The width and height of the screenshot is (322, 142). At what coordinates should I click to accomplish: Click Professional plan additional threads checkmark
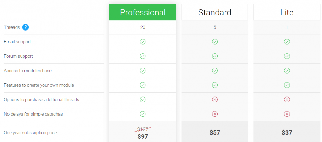coord(143,99)
